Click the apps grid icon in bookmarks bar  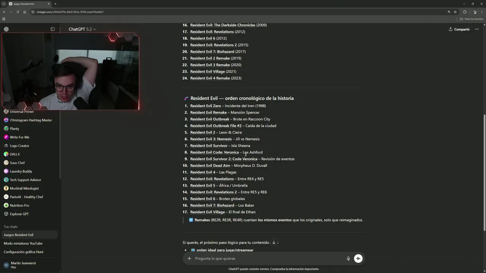click(x=4, y=19)
